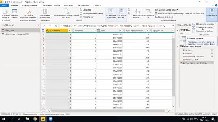
Task: Open Zoom from the taskbar
Action: point(51,119)
